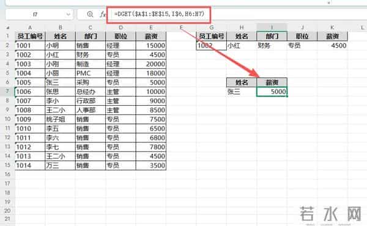Click salary cell 18000
The height and width of the screenshot is (226, 367).
151,73
